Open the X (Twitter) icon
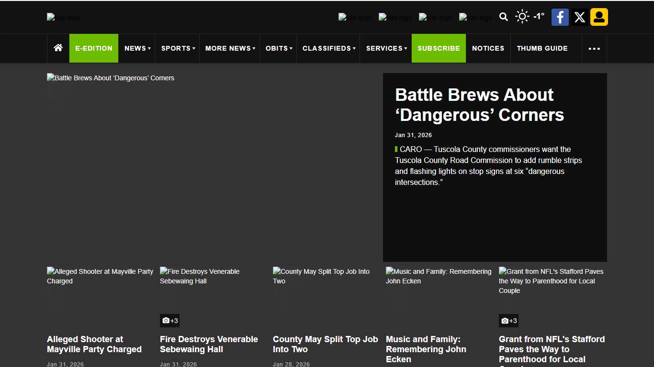This screenshot has width=654, height=367. [579, 17]
